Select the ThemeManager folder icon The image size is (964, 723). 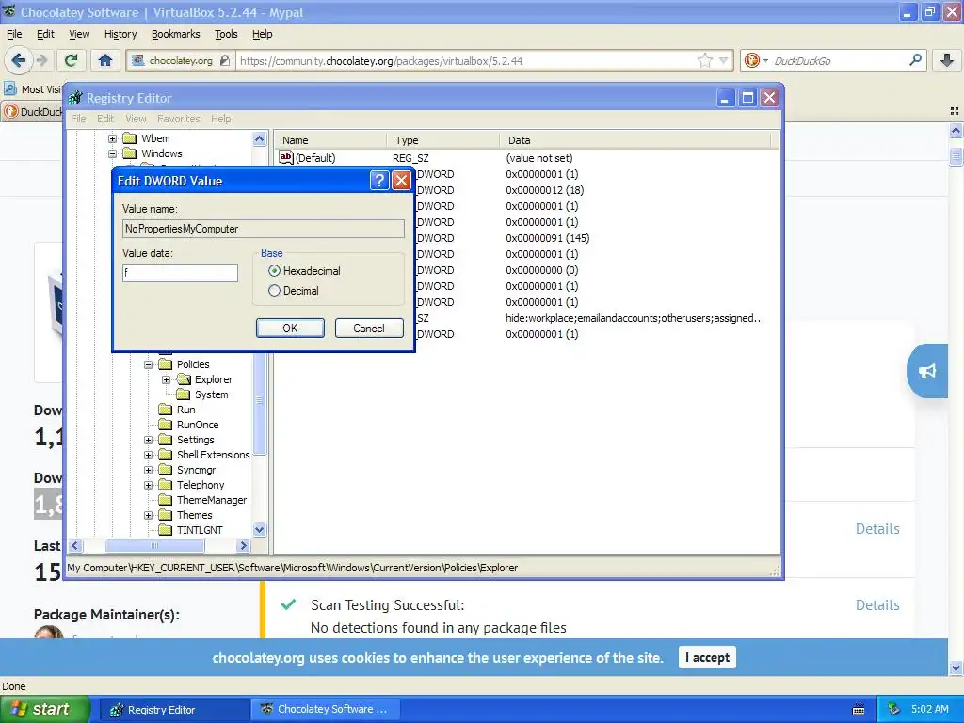pyautogui.click(x=165, y=500)
